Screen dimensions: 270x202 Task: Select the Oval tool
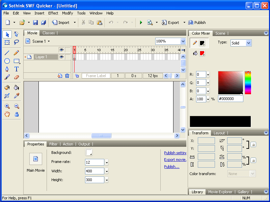tap(7, 61)
